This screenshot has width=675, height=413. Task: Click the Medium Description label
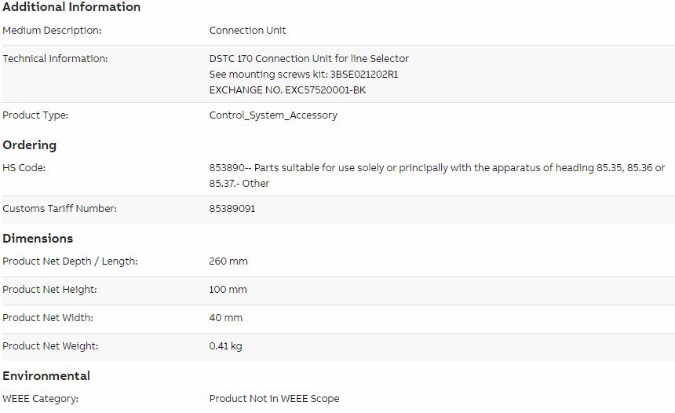coord(52,31)
